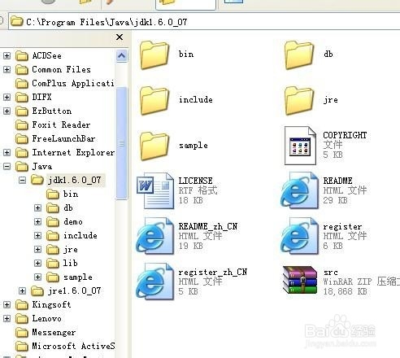400x358 pixels.
Task: Collapse the Java tree node
Action: (x=7, y=167)
